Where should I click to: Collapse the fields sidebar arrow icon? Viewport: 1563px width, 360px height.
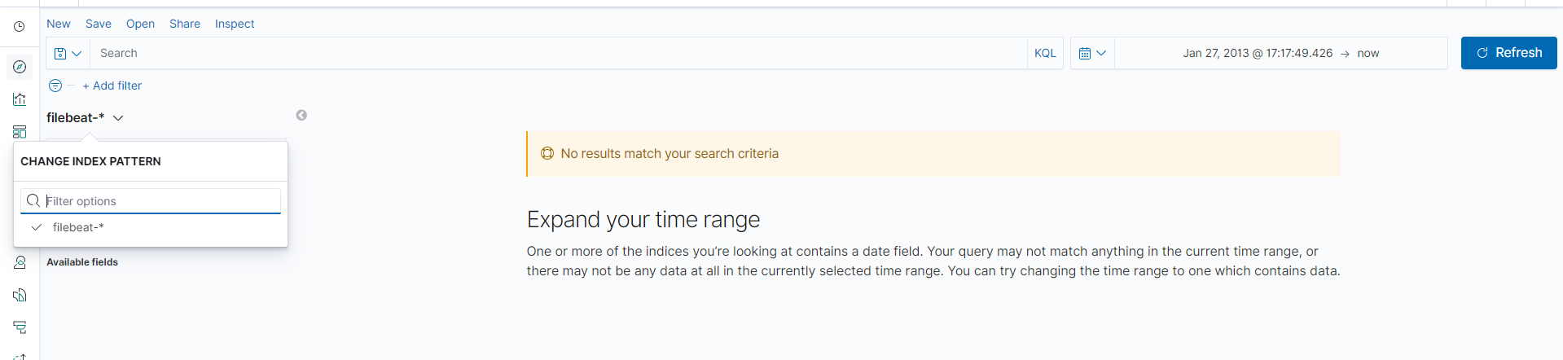(301, 116)
